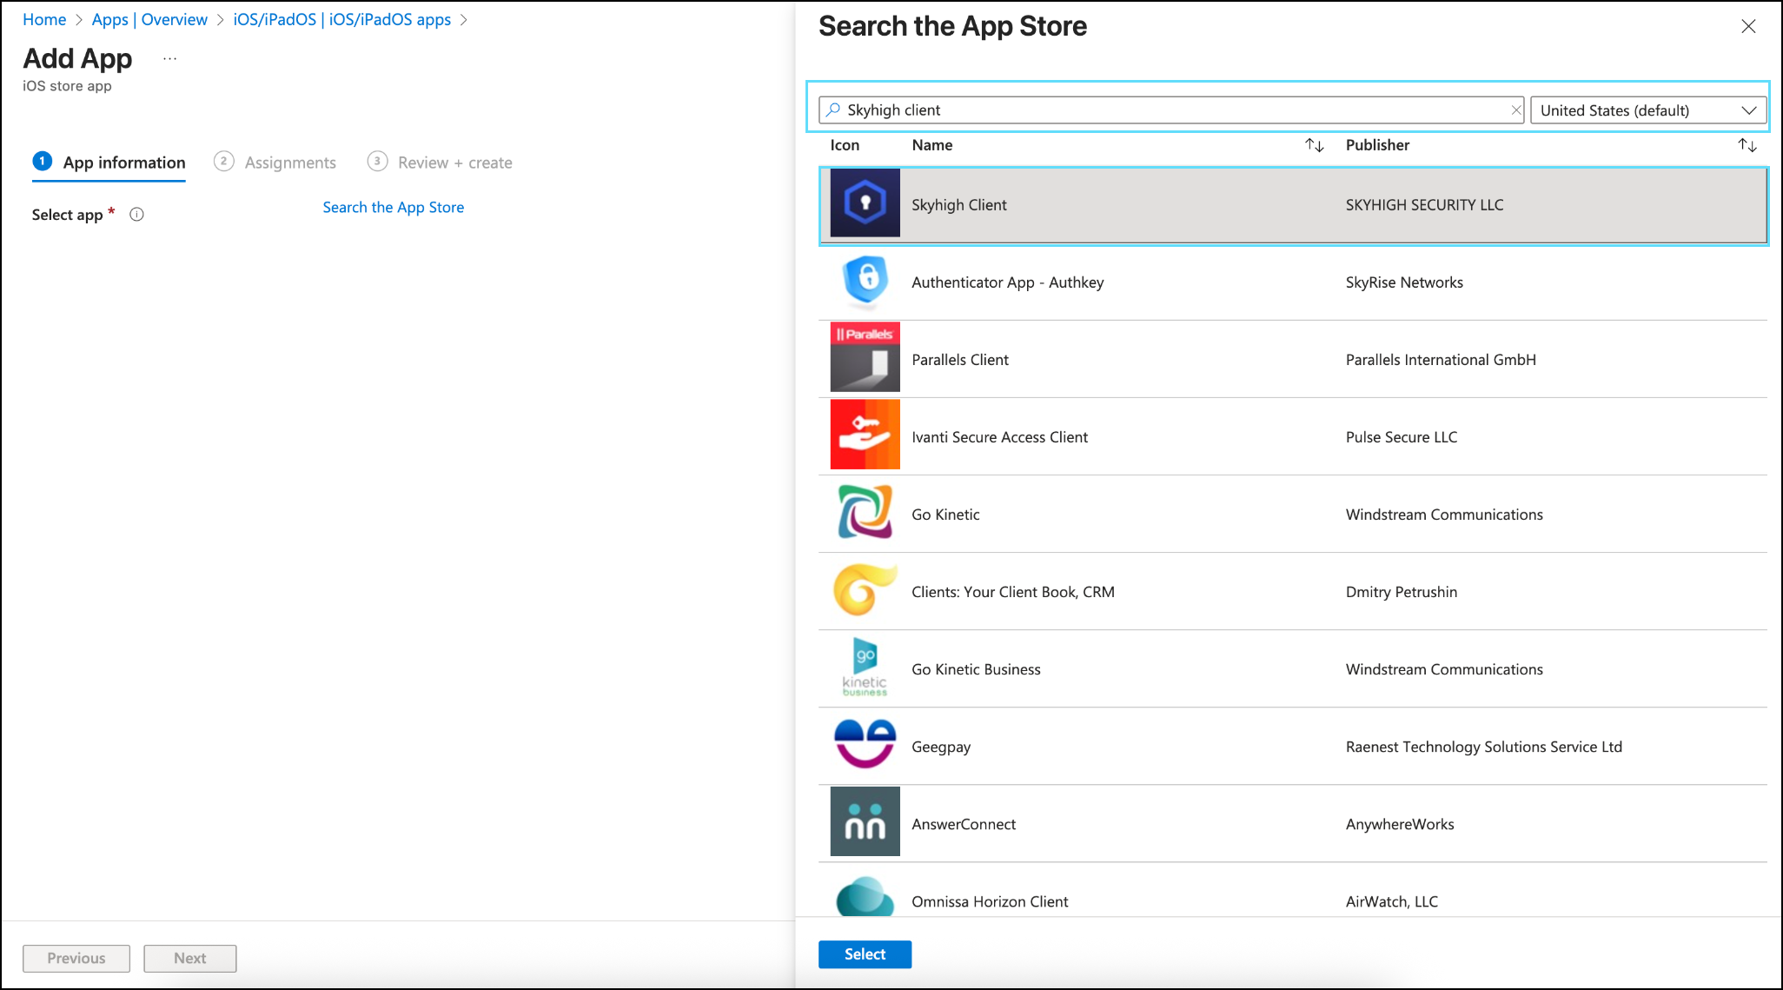
Task: Click the AnswerConnect app icon
Action: tap(865, 822)
